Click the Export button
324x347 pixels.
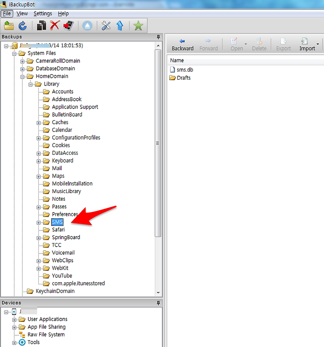pyautogui.click(x=283, y=45)
